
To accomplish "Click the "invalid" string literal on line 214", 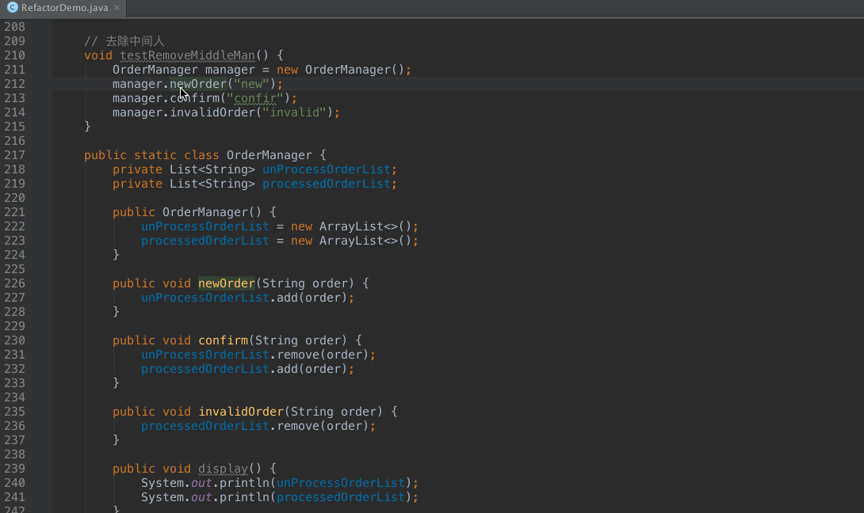I will pos(294,113).
